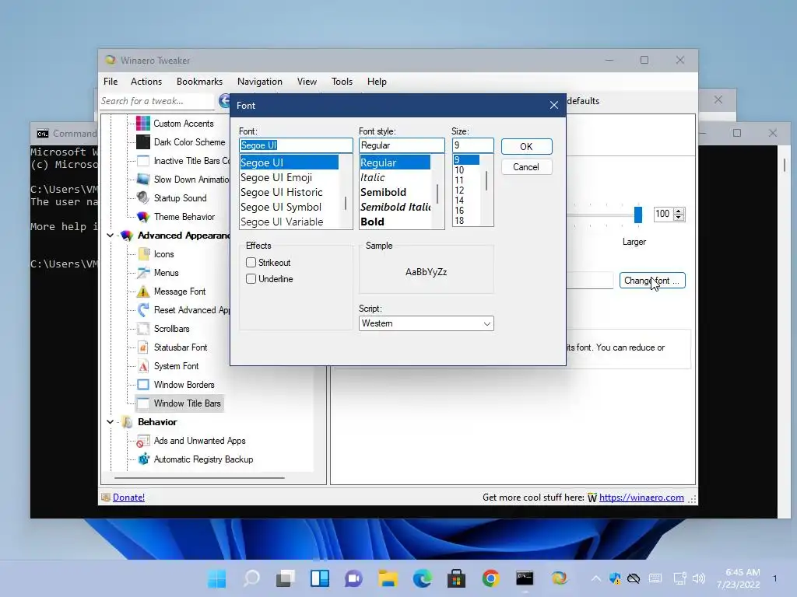Collapse the Advanced Appearance tree section
Screen dimensions: 797x597
coord(110,236)
